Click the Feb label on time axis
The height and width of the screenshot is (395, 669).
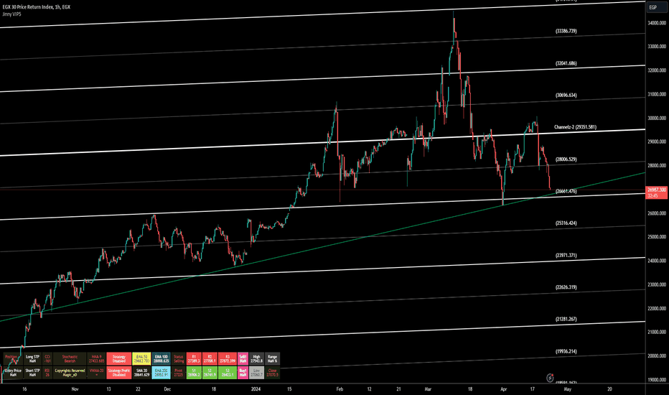tap(340, 389)
